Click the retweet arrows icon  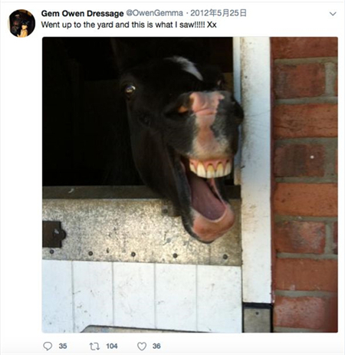[94, 347]
